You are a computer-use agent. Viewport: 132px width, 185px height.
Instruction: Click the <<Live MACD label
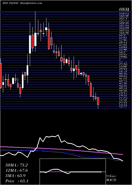click(x=111, y=178)
